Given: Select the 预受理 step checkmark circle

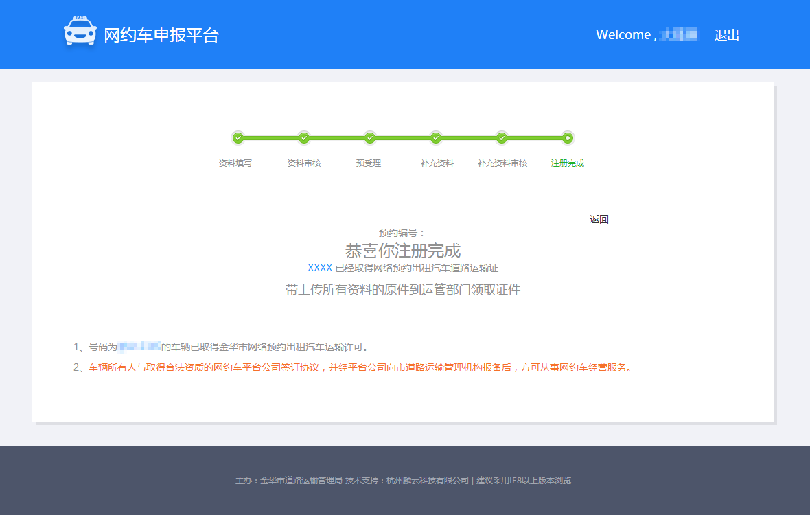Looking at the screenshot, I should (370, 138).
